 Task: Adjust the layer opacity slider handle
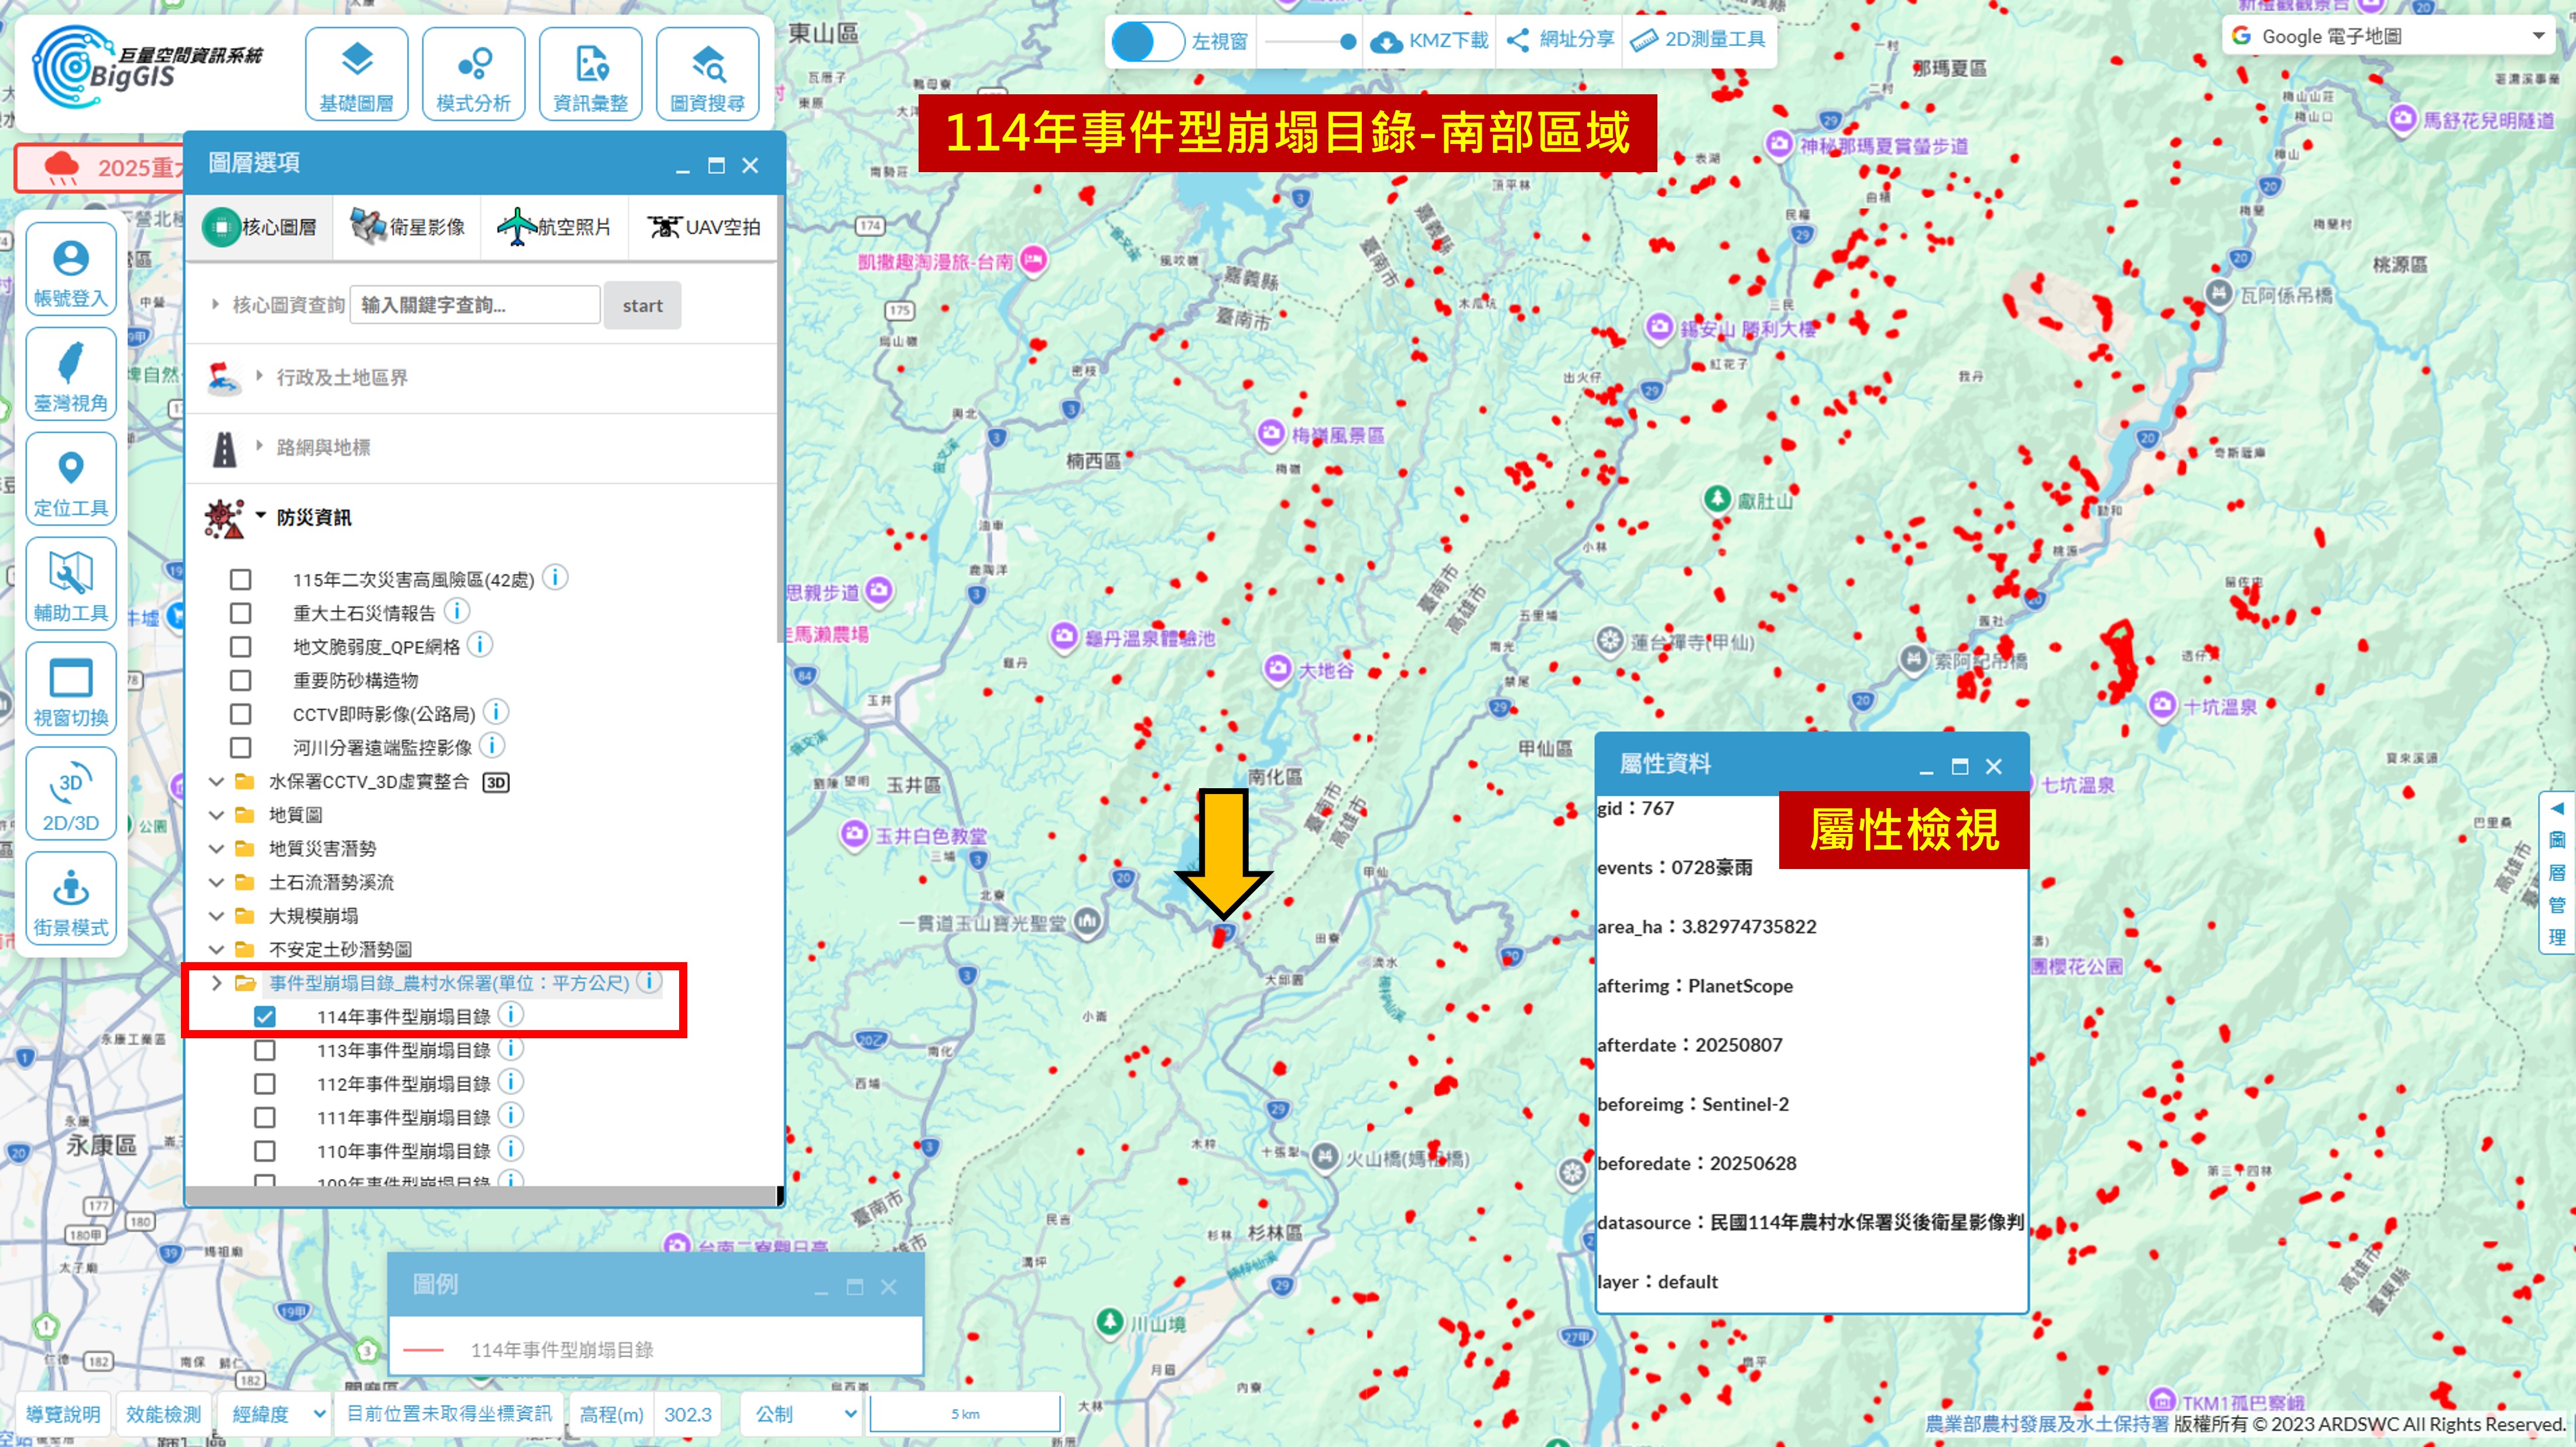tap(1348, 41)
